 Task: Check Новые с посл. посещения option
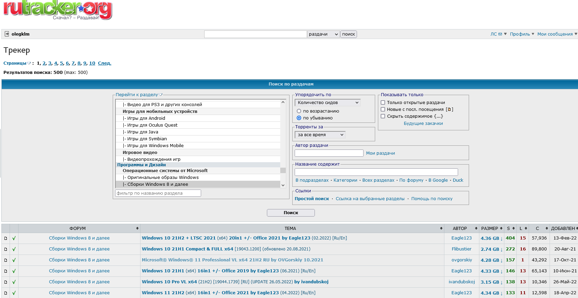pos(383,109)
